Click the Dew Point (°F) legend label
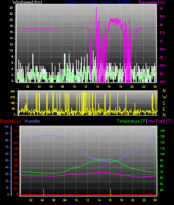The height and width of the screenshot is (205, 174). 159,121
